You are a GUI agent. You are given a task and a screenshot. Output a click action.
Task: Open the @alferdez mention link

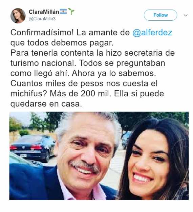pyautogui.click(x=152, y=33)
